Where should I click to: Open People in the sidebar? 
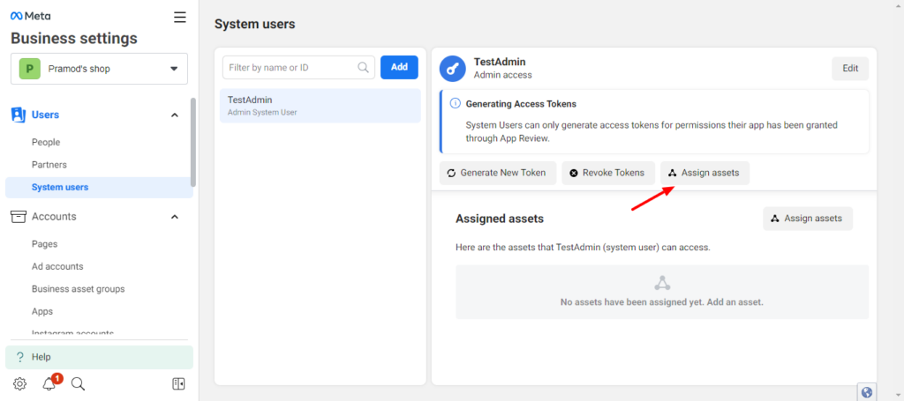pyautogui.click(x=46, y=142)
